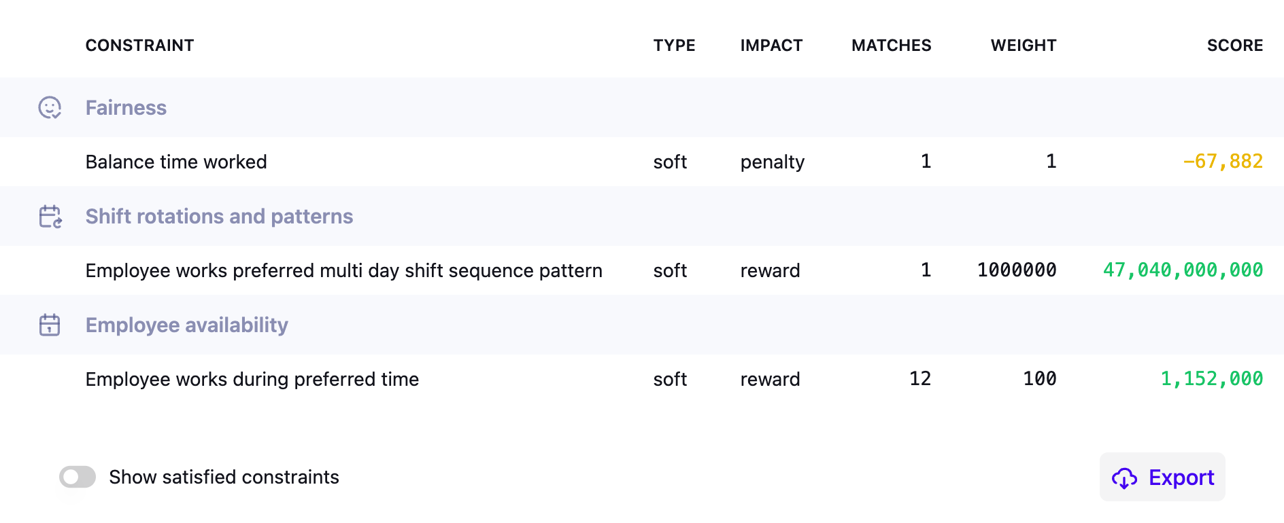Click the -67,882 penalty score value

[1223, 162]
